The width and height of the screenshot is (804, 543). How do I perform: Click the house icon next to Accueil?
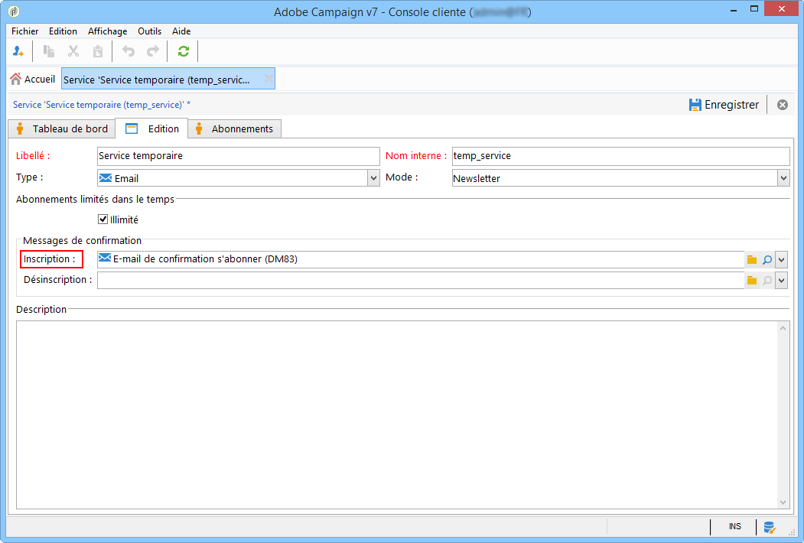(x=16, y=79)
